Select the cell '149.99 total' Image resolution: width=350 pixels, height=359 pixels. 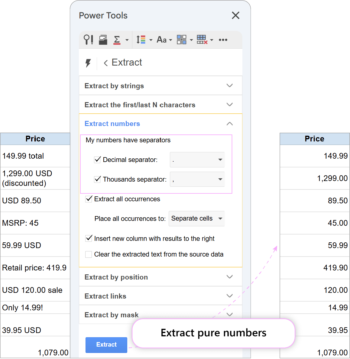click(x=35, y=156)
